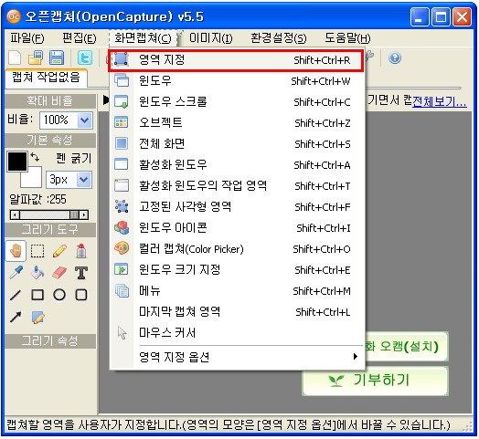Click the 화면캡쳐(C) menu

(x=143, y=38)
